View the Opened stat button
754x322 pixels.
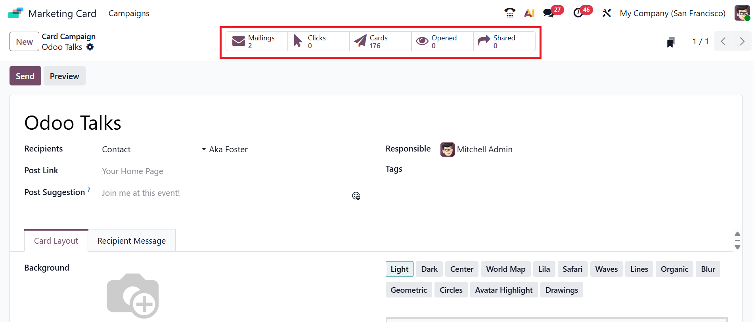coord(442,41)
